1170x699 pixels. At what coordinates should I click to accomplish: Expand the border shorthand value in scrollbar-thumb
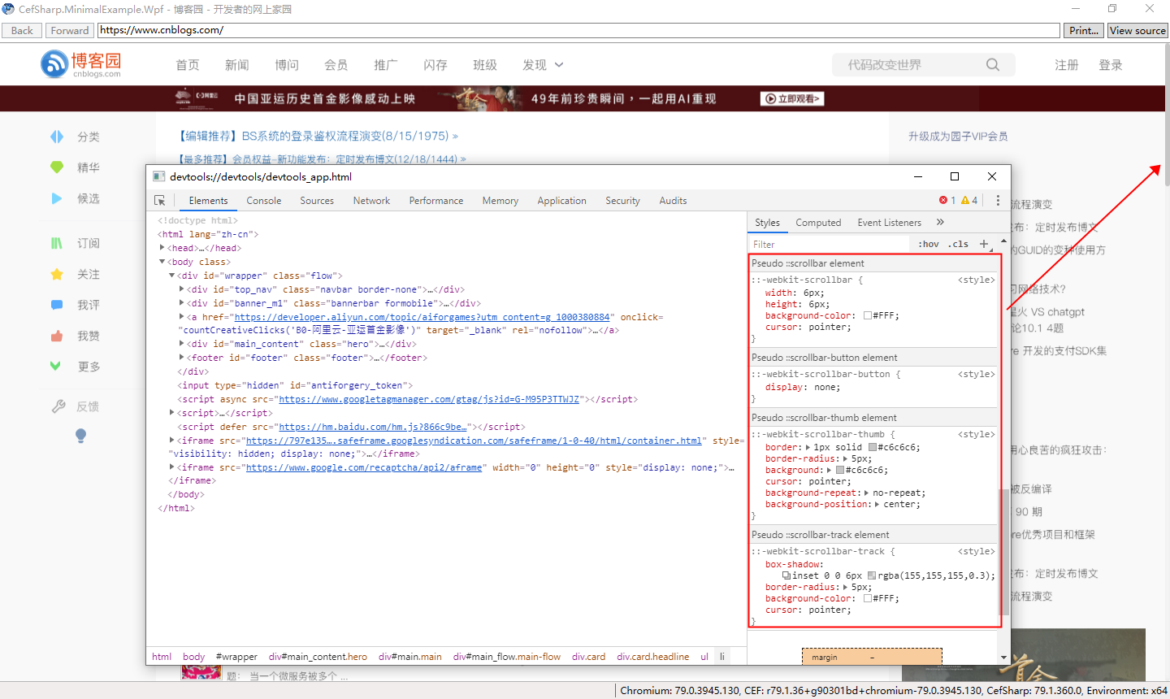tap(808, 447)
